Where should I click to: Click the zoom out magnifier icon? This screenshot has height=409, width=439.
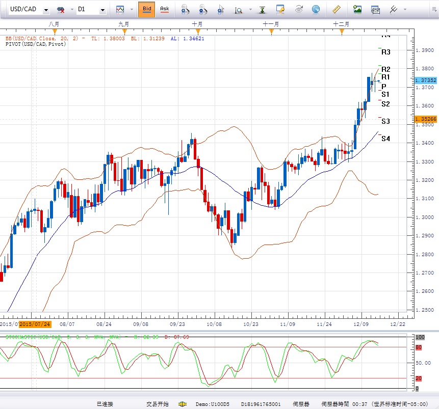pos(203,9)
